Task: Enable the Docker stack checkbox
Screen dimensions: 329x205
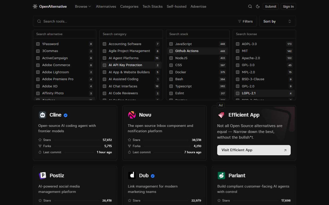Action: click(x=171, y=72)
